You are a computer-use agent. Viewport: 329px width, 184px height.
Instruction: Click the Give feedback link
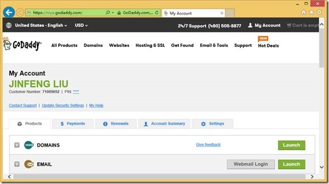(208, 145)
